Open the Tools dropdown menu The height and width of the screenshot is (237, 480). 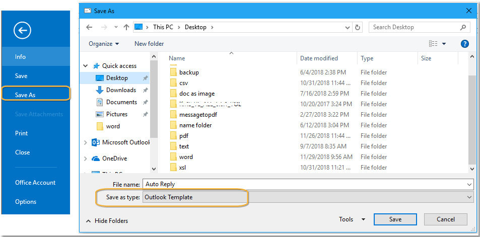click(x=352, y=219)
